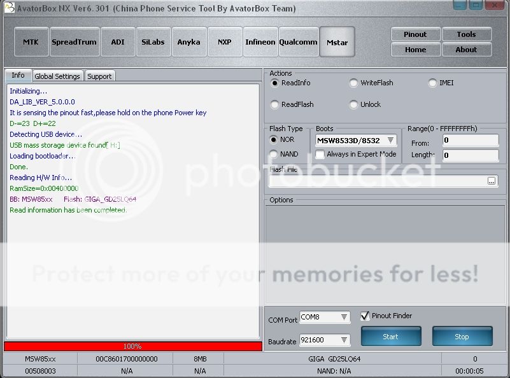Enable Always in Expert Mode
This screenshot has width=510, height=378.
click(320, 154)
